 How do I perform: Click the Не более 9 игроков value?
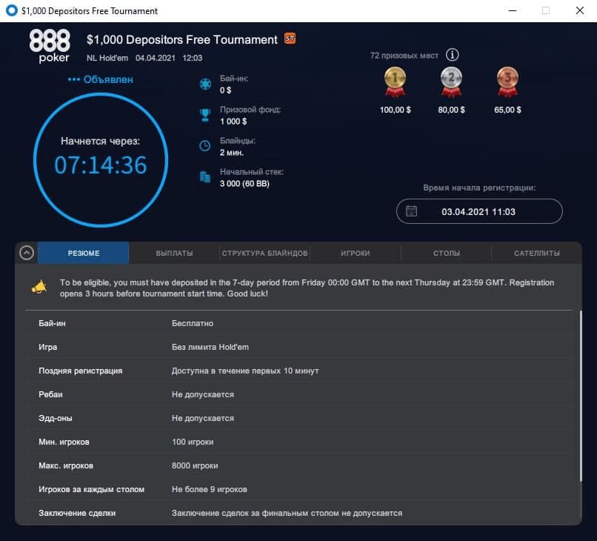[x=210, y=489]
